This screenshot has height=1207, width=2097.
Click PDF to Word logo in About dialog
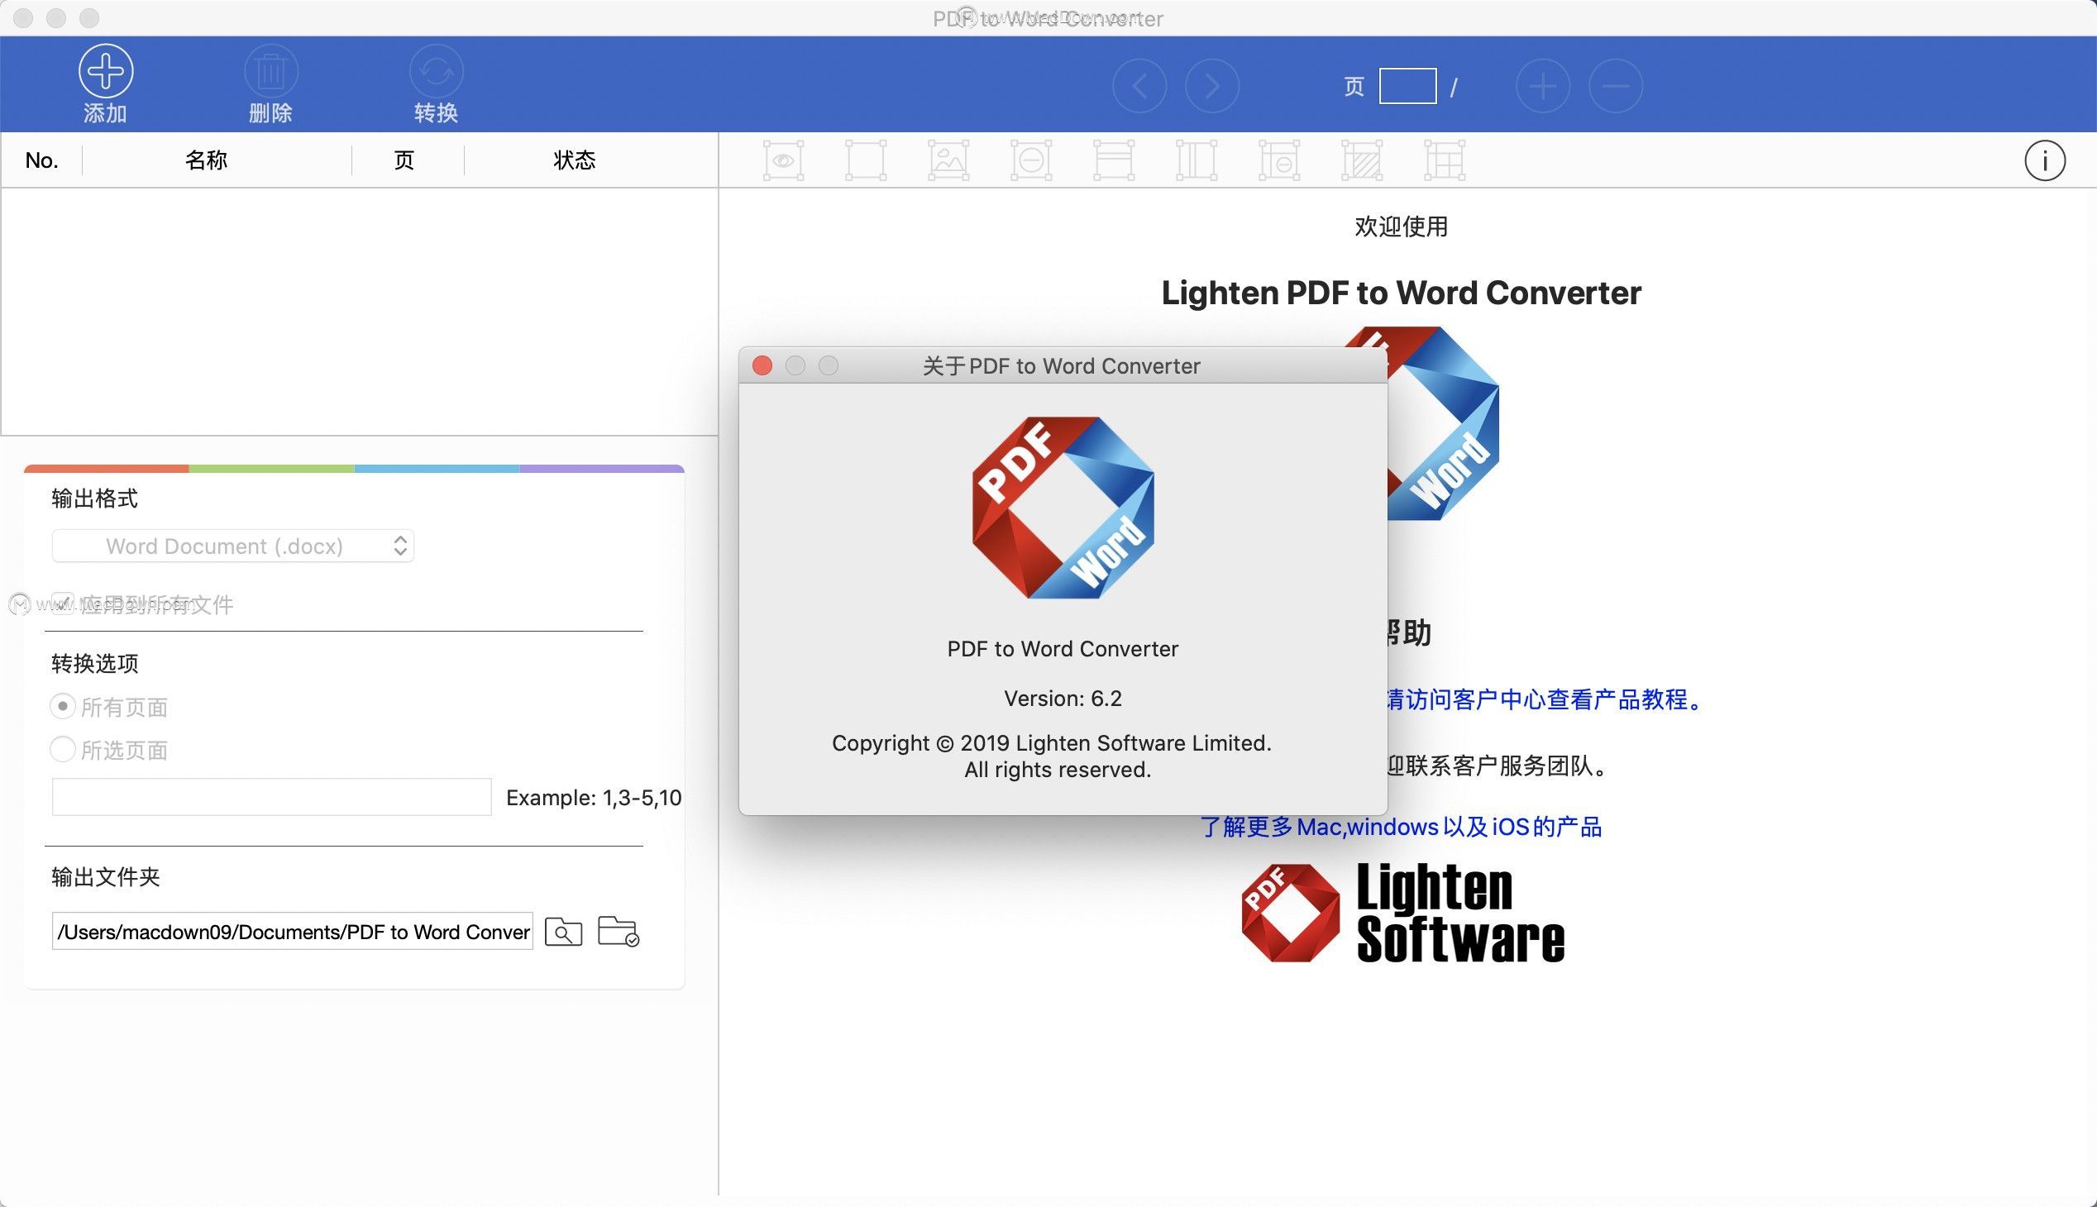click(x=1063, y=508)
